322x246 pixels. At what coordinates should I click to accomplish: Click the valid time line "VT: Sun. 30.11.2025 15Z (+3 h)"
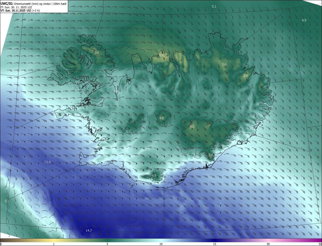[x=20, y=11]
